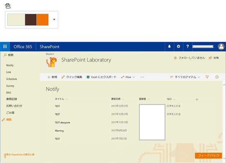Click the help question mark icon
This screenshot has width=226, height=163.
pos(188,47)
